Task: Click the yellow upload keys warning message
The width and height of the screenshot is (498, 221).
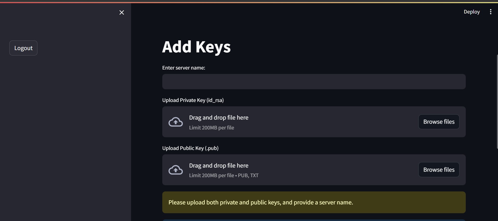Action: [x=314, y=202]
